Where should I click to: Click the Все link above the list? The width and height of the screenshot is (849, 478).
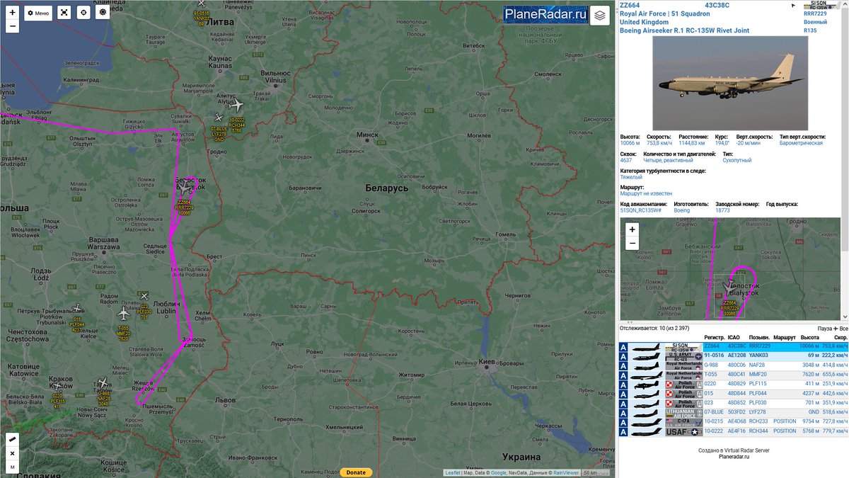tap(843, 329)
